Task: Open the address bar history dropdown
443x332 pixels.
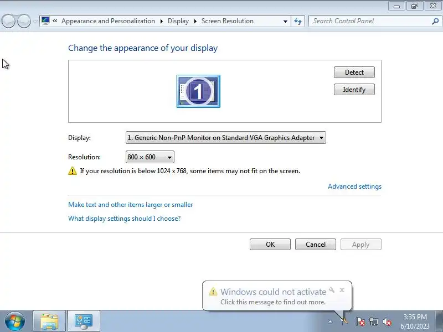Action: tap(285, 21)
